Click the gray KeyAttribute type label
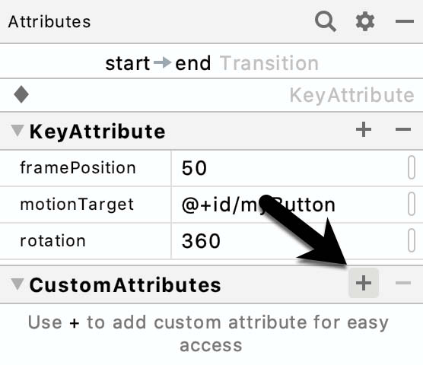Image resolution: width=423 pixels, height=365 pixels. pos(351,95)
